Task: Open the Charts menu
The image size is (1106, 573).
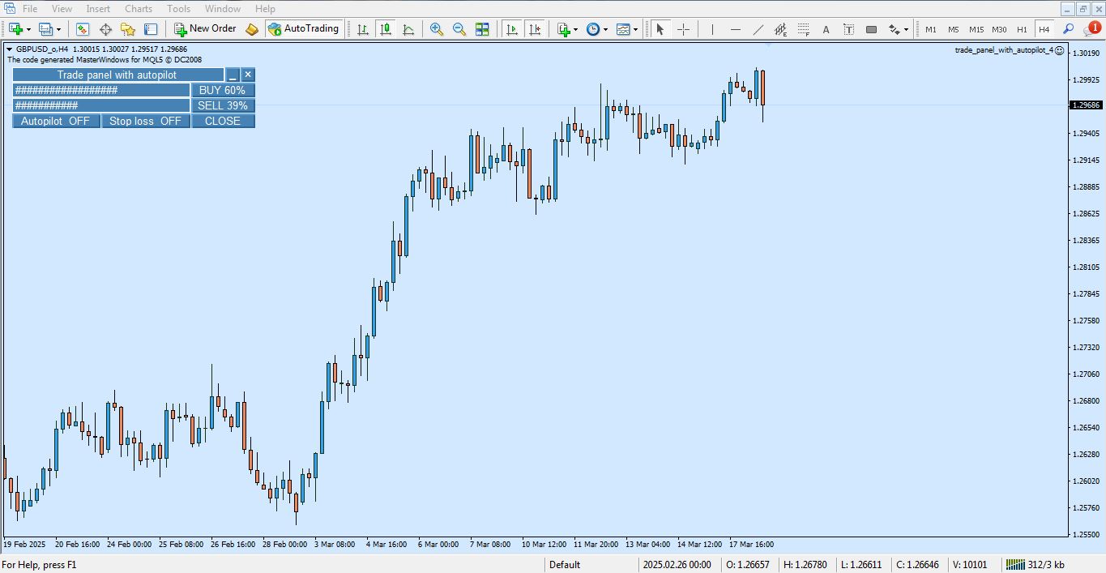Action: pyautogui.click(x=138, y=8)
